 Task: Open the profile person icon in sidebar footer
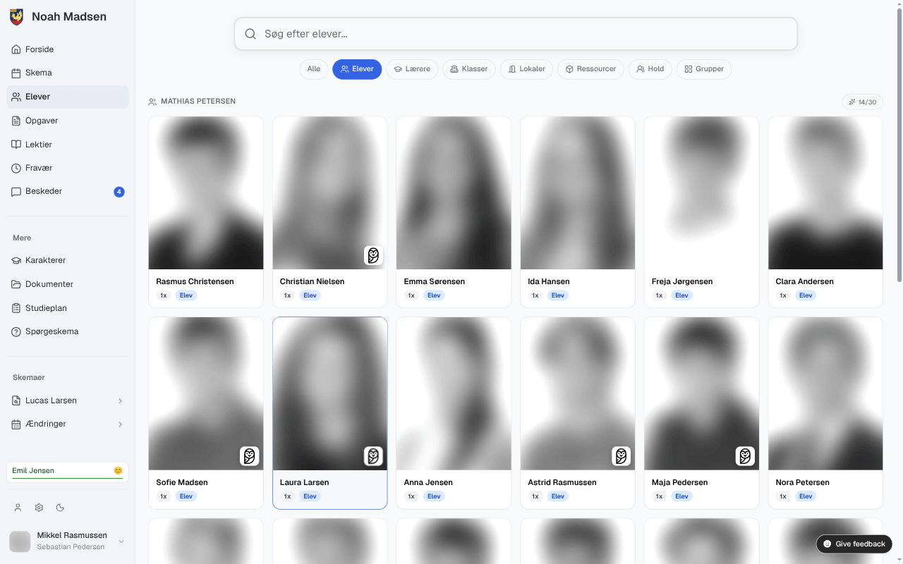point(18,508)
